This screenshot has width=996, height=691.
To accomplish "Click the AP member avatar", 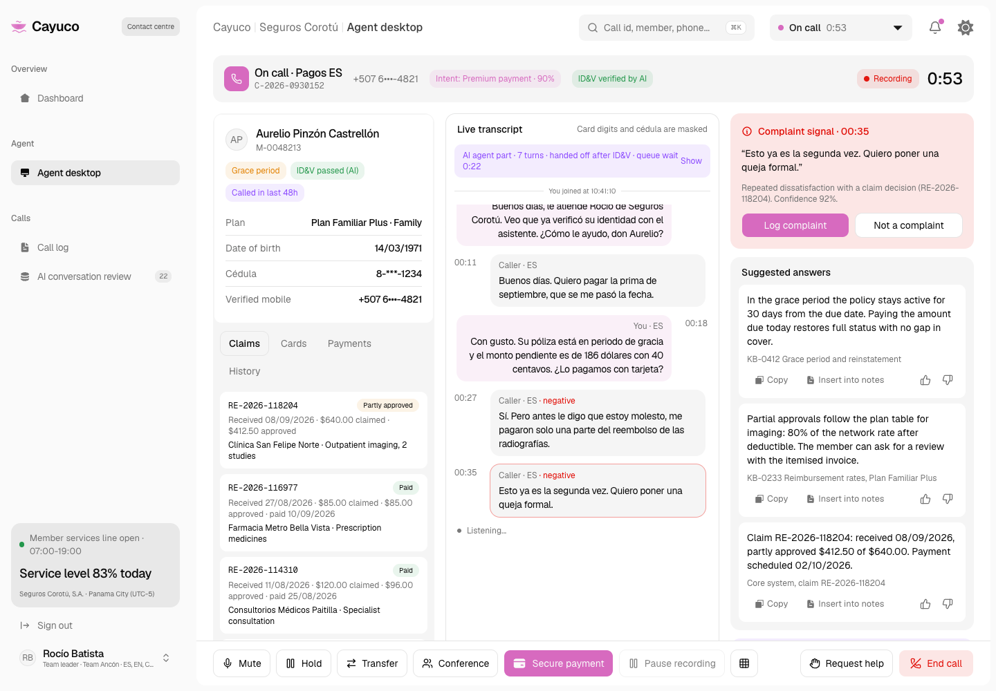I will (x=237, y=140).
